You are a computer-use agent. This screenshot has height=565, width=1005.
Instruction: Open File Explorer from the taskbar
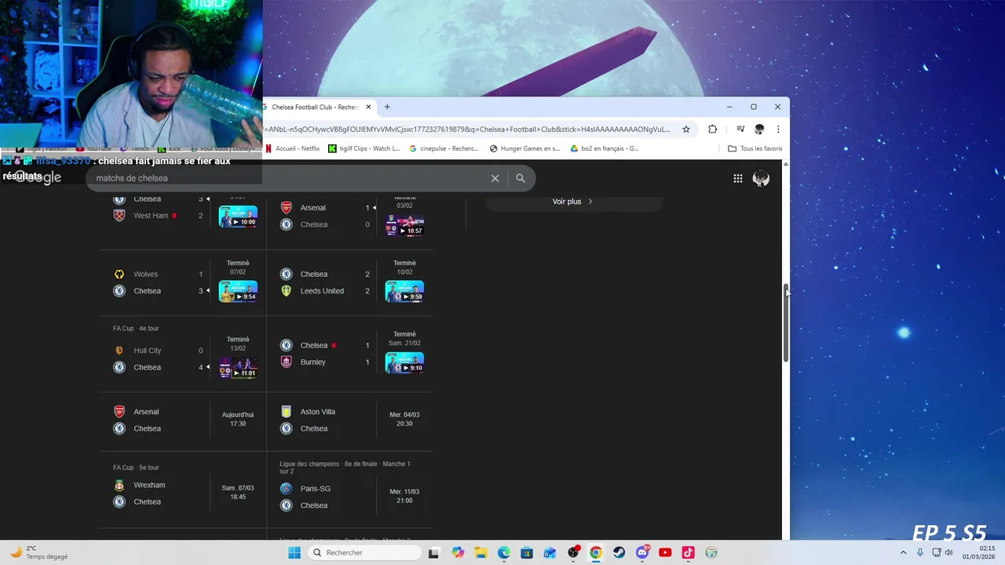(481, 552)
